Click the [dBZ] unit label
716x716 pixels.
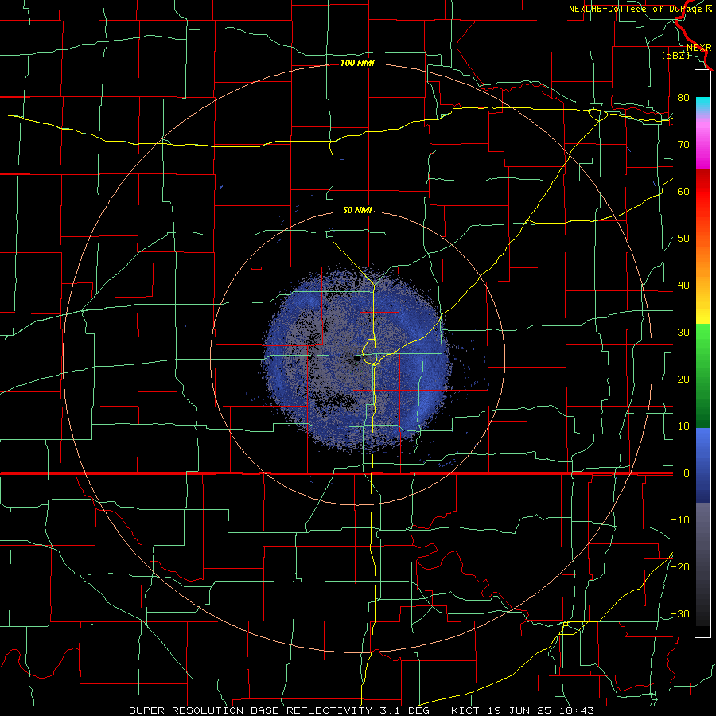point(675,55)
